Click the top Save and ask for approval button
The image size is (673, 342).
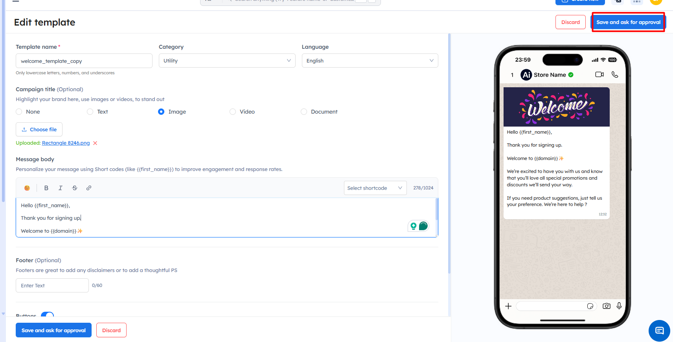pyautogui.click(x=628, y=22)
